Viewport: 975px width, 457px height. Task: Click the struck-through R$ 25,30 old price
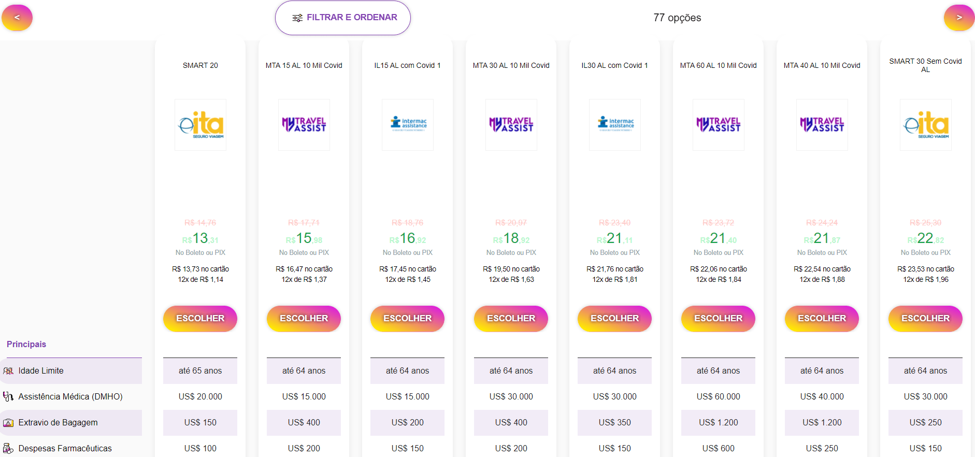[x=926, y=223]
